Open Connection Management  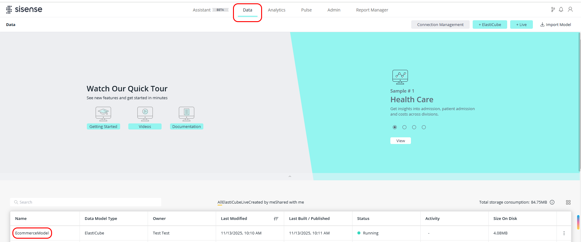440,25
